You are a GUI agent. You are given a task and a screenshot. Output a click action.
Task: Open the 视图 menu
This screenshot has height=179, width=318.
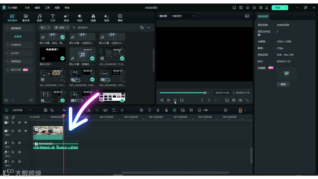[57, 8]
